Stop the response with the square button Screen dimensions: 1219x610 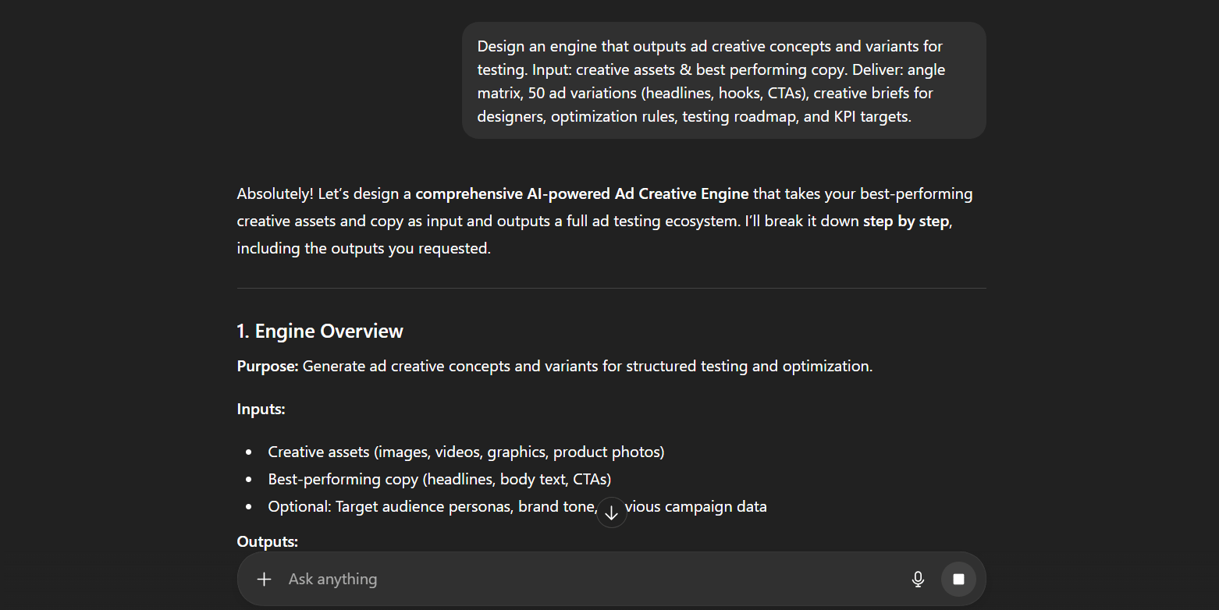click(958, 579)
